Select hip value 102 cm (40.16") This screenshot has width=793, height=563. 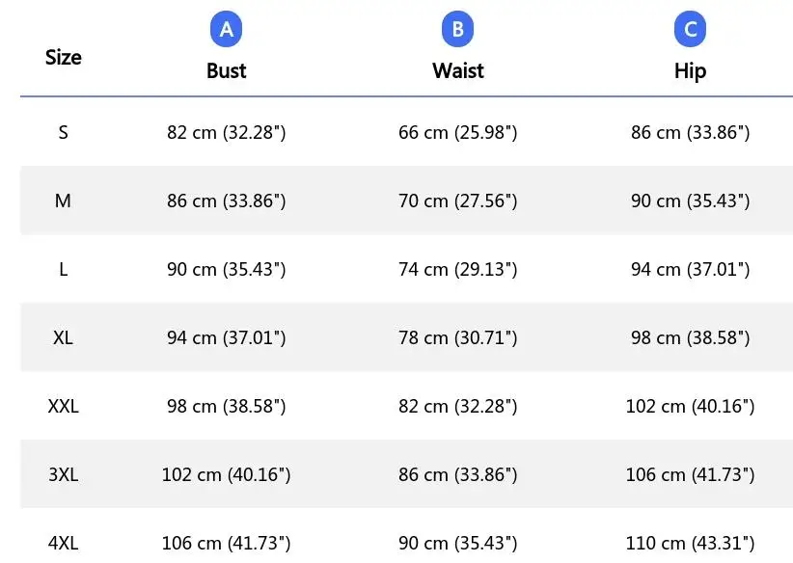tap(690, 406)
